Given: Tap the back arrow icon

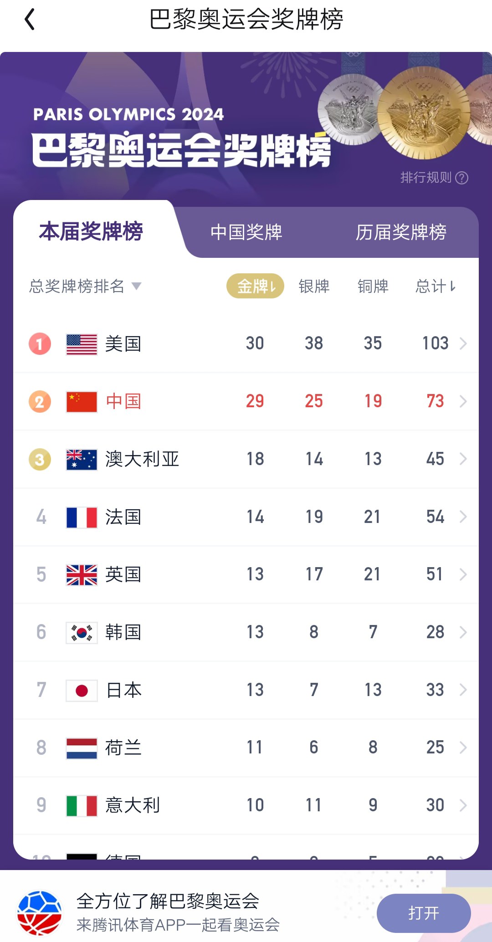Looking at the screenshot, I should tap(30, 20).
